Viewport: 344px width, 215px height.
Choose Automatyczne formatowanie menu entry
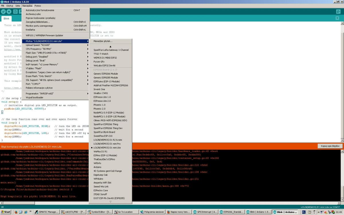56,10
